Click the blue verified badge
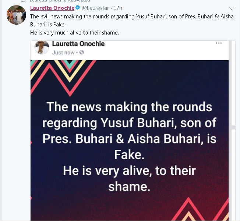This screenshot has width=240, height=221. click(x=78, y=8)
